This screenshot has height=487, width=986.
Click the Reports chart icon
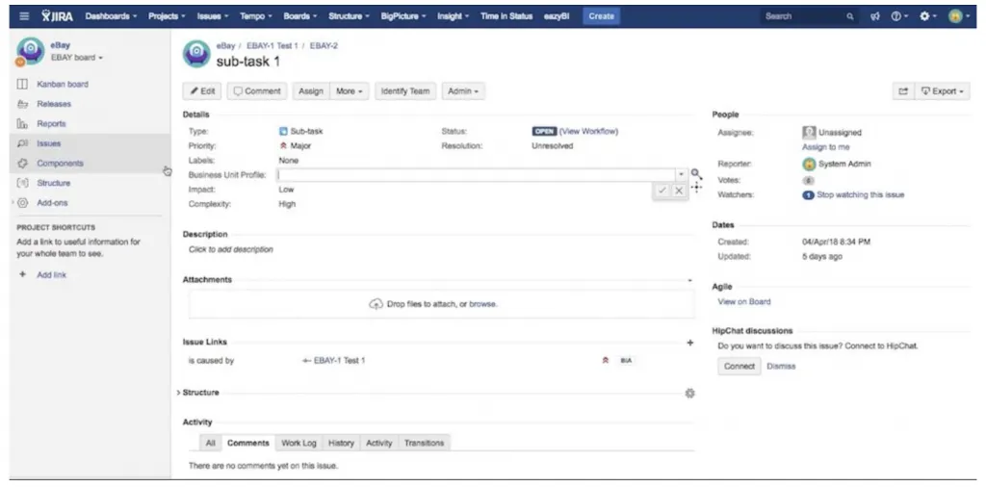click(23, 124)
